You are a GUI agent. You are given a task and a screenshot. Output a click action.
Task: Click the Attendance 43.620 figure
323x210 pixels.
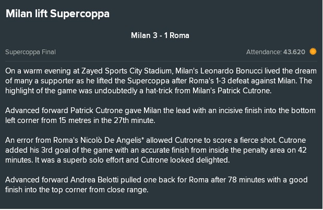coord(276,52)
